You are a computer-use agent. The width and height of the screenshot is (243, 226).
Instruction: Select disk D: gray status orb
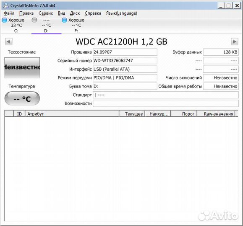34,20
